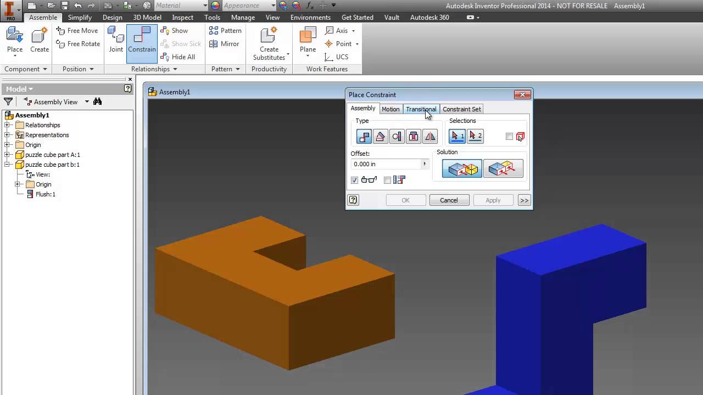The height and width of the screenshot is (395, 703).
Task: Click the New file icon in quick access toolbar
Action: tap(32, 5)
